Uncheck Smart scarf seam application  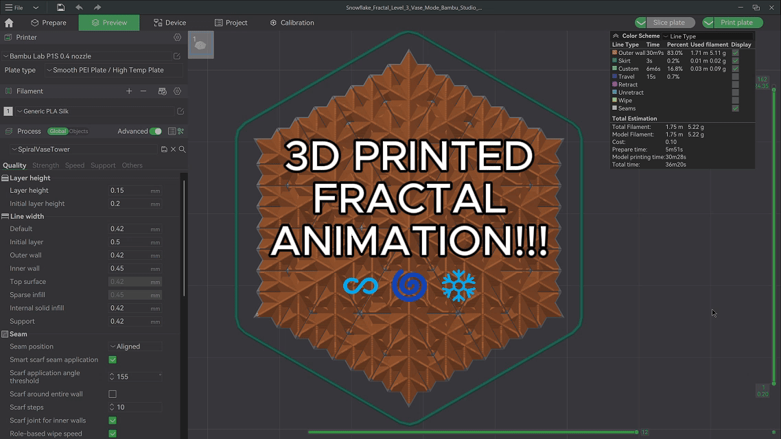click(111, 359)
